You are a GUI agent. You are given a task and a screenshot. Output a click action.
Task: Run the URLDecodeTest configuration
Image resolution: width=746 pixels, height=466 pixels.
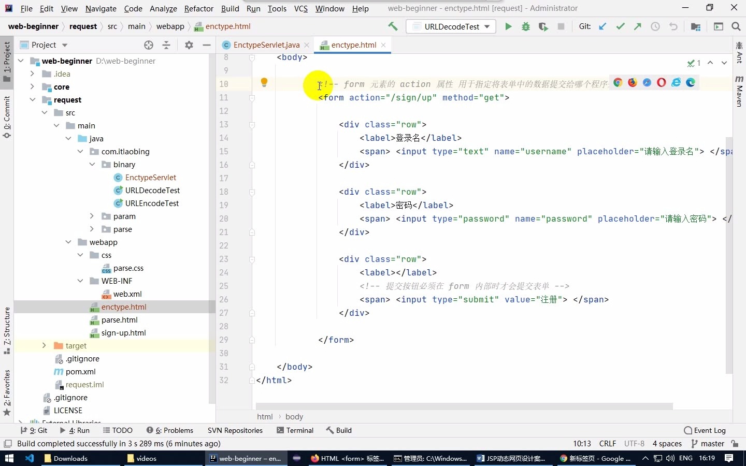point(509,26)
